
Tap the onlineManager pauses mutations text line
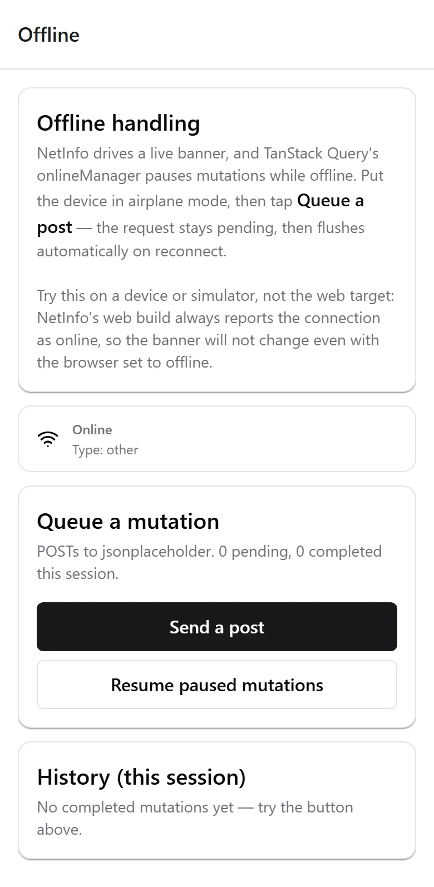[210, 176]
